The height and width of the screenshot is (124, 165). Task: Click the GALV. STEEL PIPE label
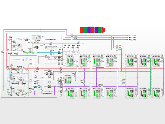click(x=52, y=39)
